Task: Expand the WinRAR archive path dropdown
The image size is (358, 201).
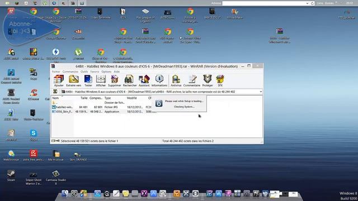Action: (261, 92)
